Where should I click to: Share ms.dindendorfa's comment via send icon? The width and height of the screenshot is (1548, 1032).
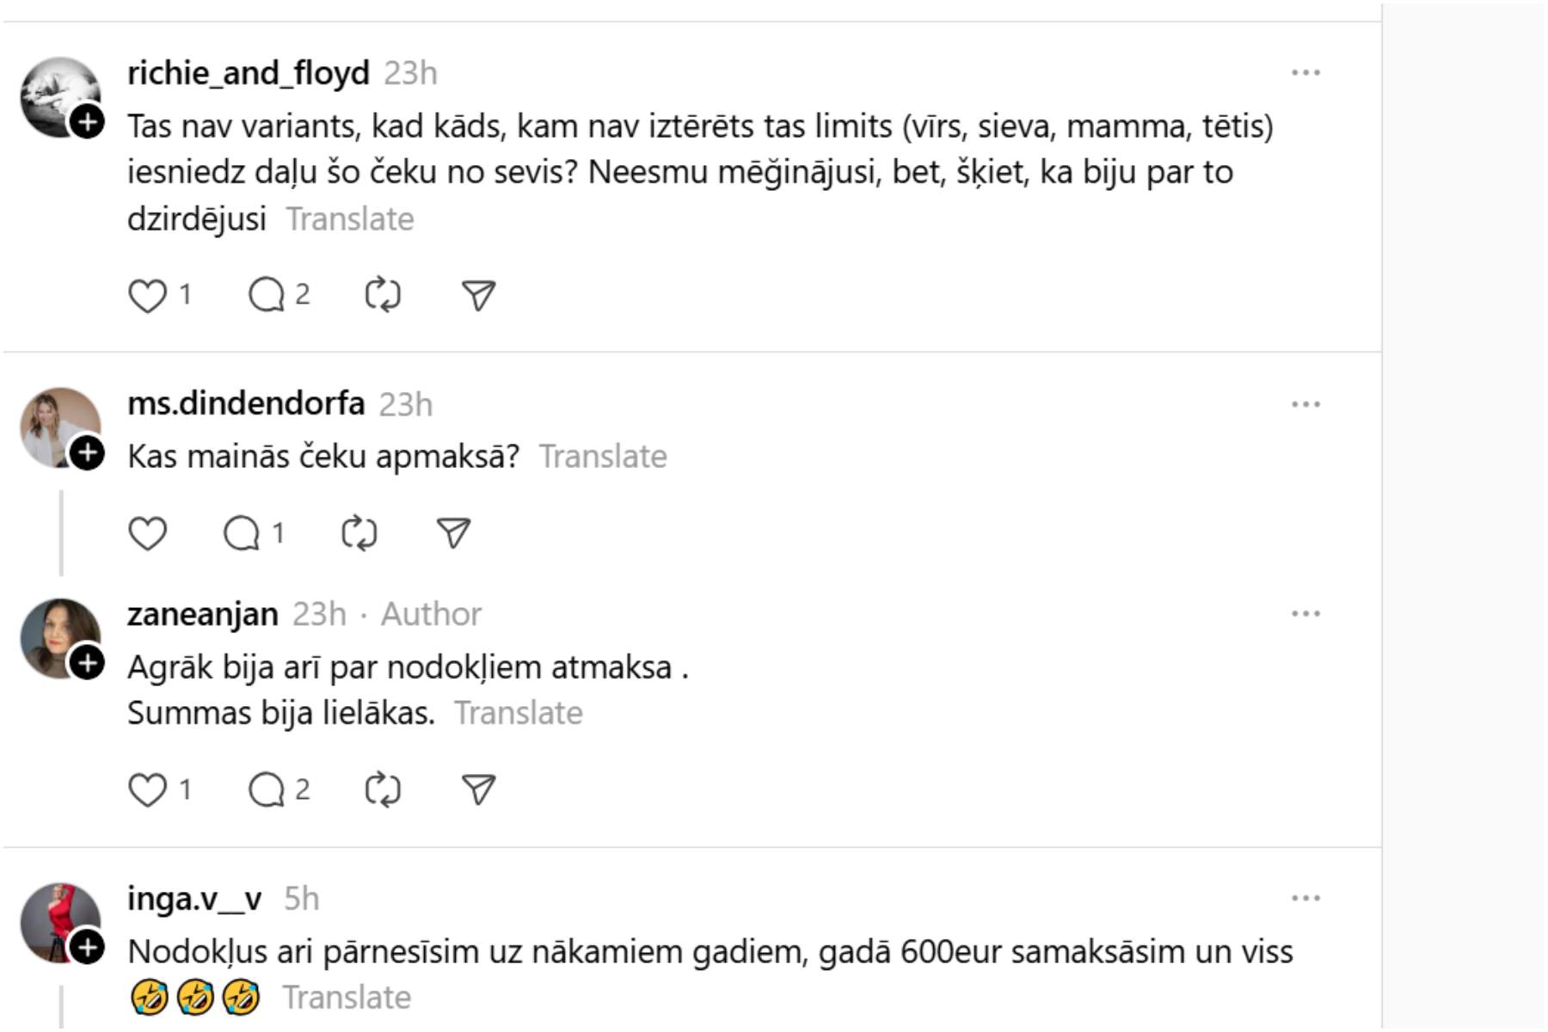tap(453, 534)
